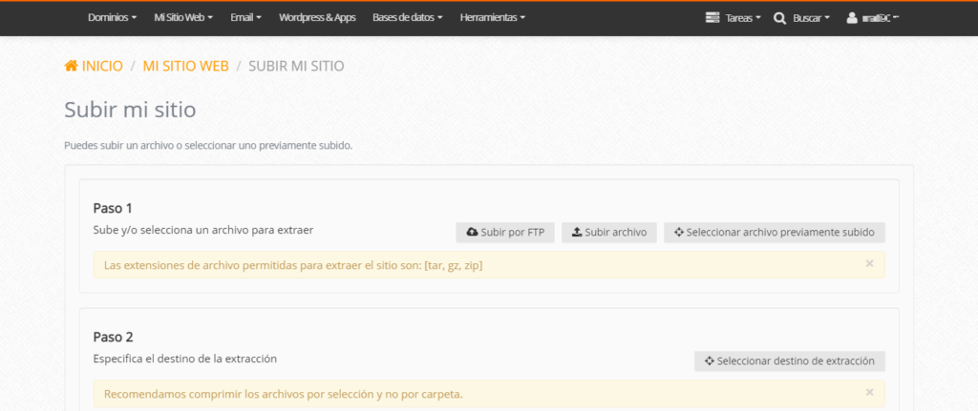The width and height of the screenshot is (978, 411).
Task: Click the Paso 1 heading
Action: (113, 208)
